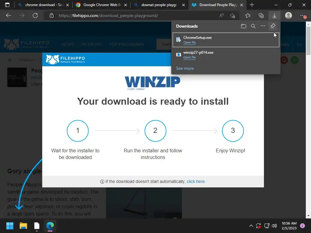Viewport: 311px width, 233px height.
Task: Open the volume control in tray
Action: (x=274, y=226)
